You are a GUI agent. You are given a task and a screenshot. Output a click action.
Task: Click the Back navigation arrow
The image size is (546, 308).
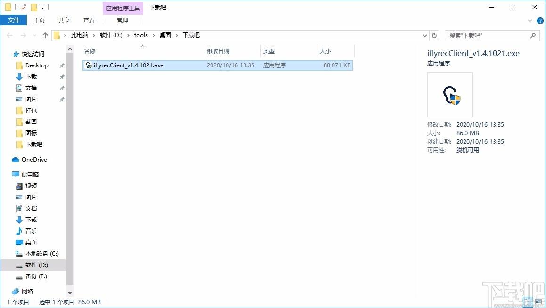pyautogui.click(x=10, y=35)
